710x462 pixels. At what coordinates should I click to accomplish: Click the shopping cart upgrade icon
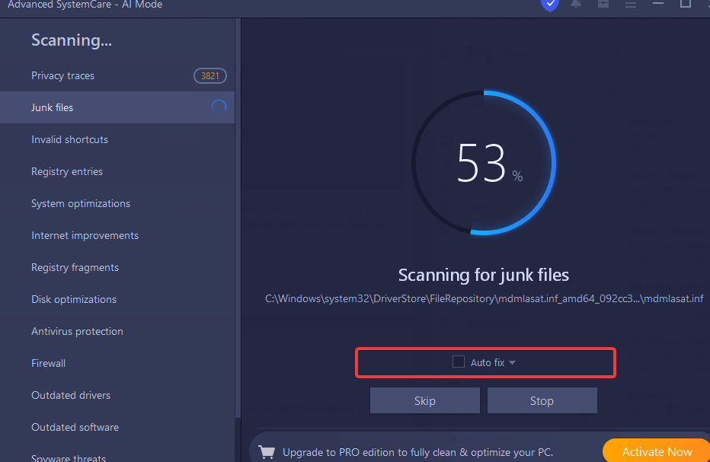point(267,451)
